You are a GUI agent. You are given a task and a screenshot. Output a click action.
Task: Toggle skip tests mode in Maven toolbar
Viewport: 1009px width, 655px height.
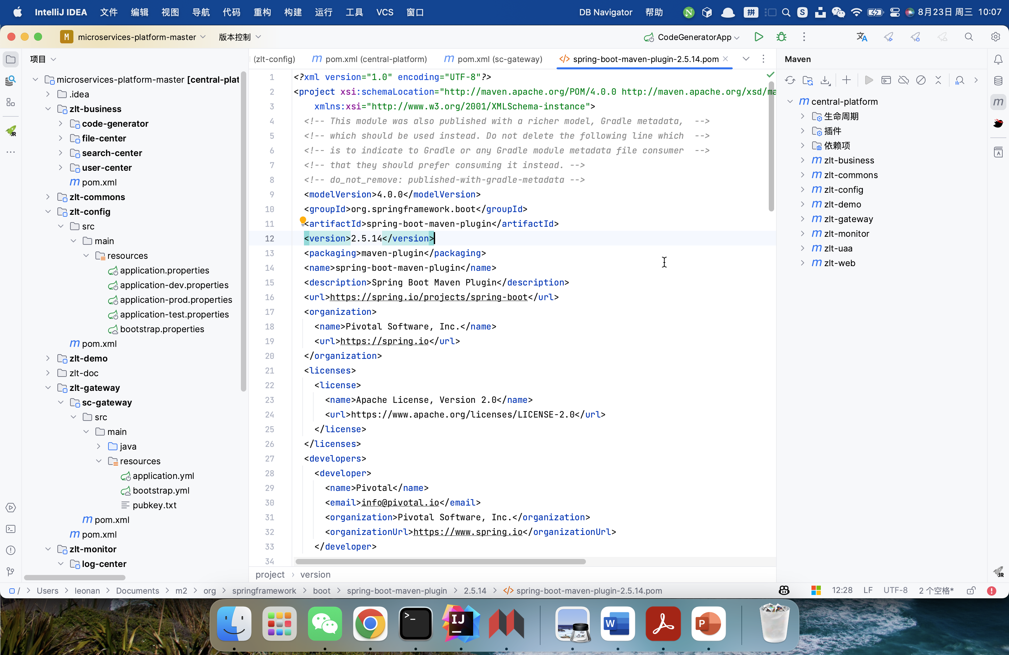(921, 80)
